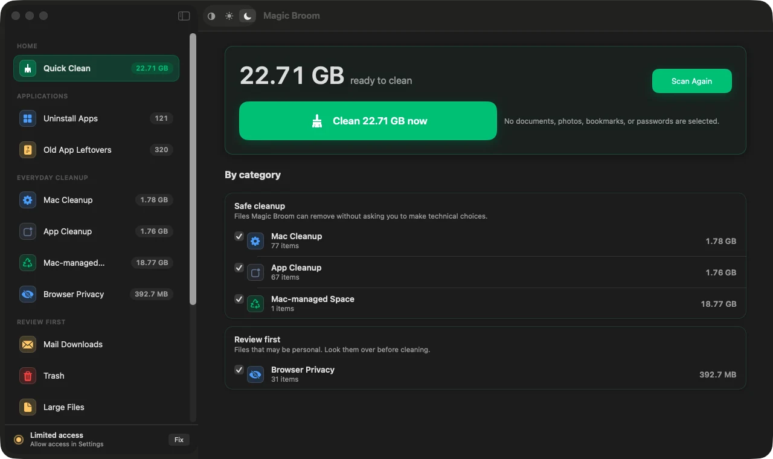773x459 pixels.
Task: Uncheck the App Cleanup checkbox
Action: (239, 268)
